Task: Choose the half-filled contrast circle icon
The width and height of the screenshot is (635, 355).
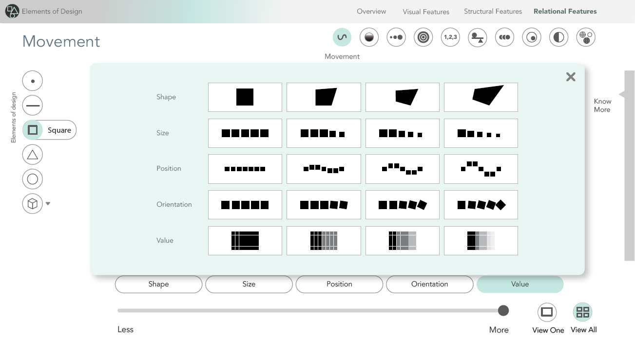Action: (558, 37)
